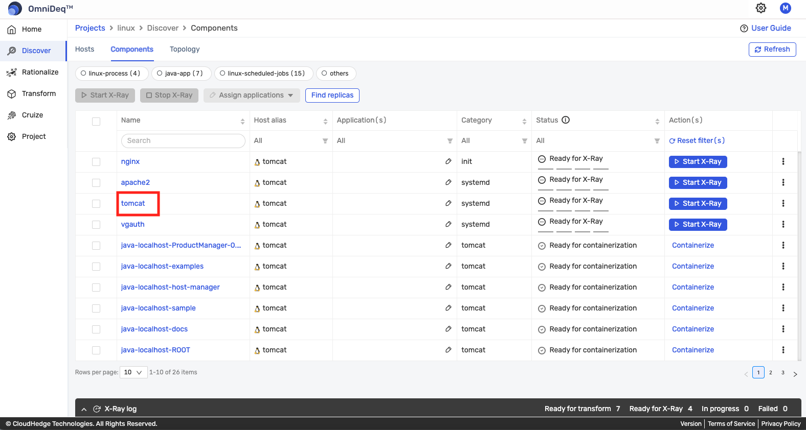Click the Status info icon
The image size is (806, 430).
(x=566, y=120)
